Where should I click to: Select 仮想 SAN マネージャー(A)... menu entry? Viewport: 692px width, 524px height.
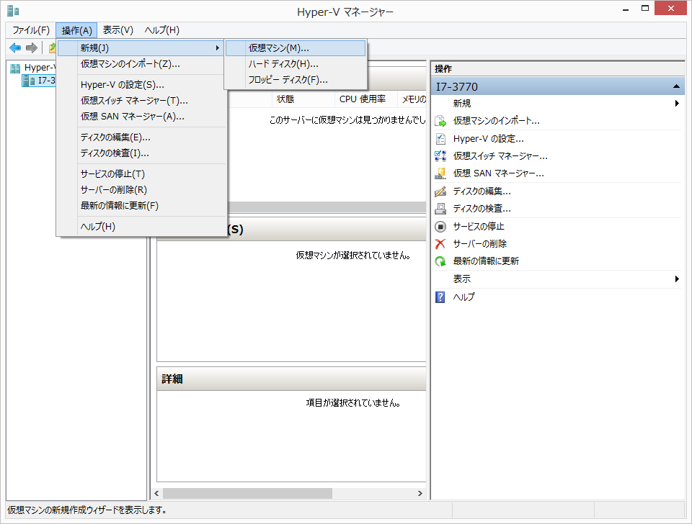[141, 117]
